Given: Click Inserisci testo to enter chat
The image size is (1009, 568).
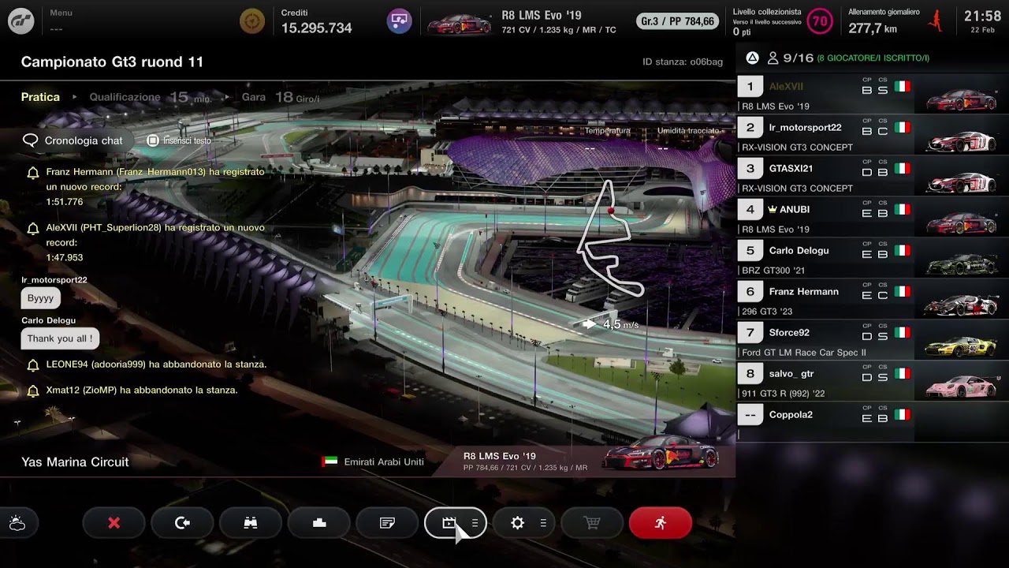Looking at the screenshot, I should (x=188, y=140).
